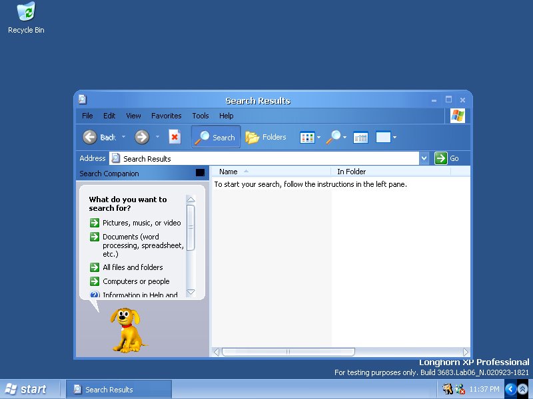Open the Views dropdown arrow in toolbar
This screenshot has width=533, height=399.
click(x=318, y=138)
